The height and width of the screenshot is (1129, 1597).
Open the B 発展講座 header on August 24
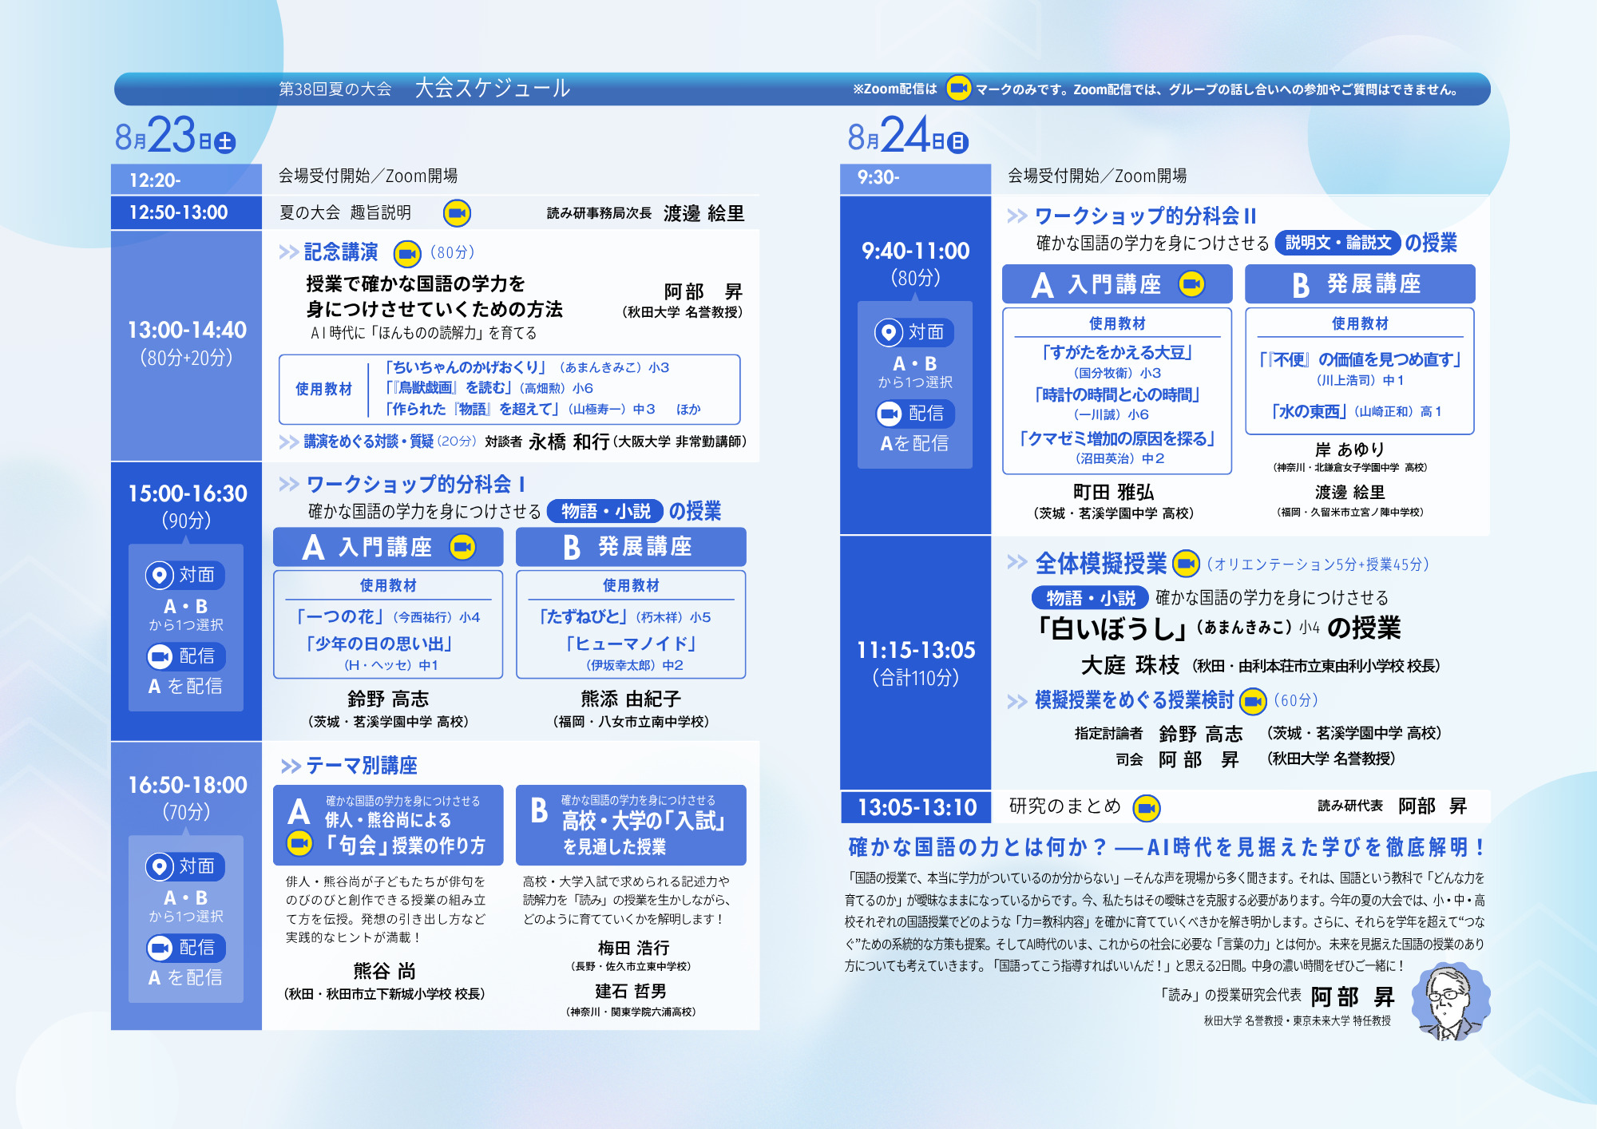(x=1360, y=284)
